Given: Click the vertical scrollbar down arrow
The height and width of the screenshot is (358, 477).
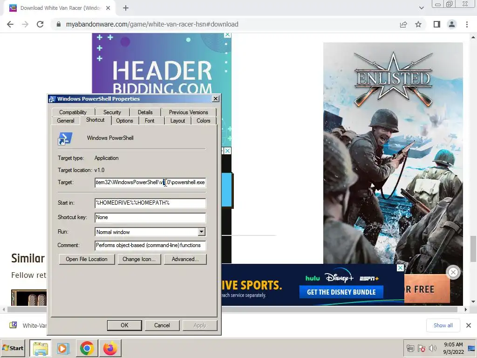Looking at the screenshot, I should pos(473,302).
